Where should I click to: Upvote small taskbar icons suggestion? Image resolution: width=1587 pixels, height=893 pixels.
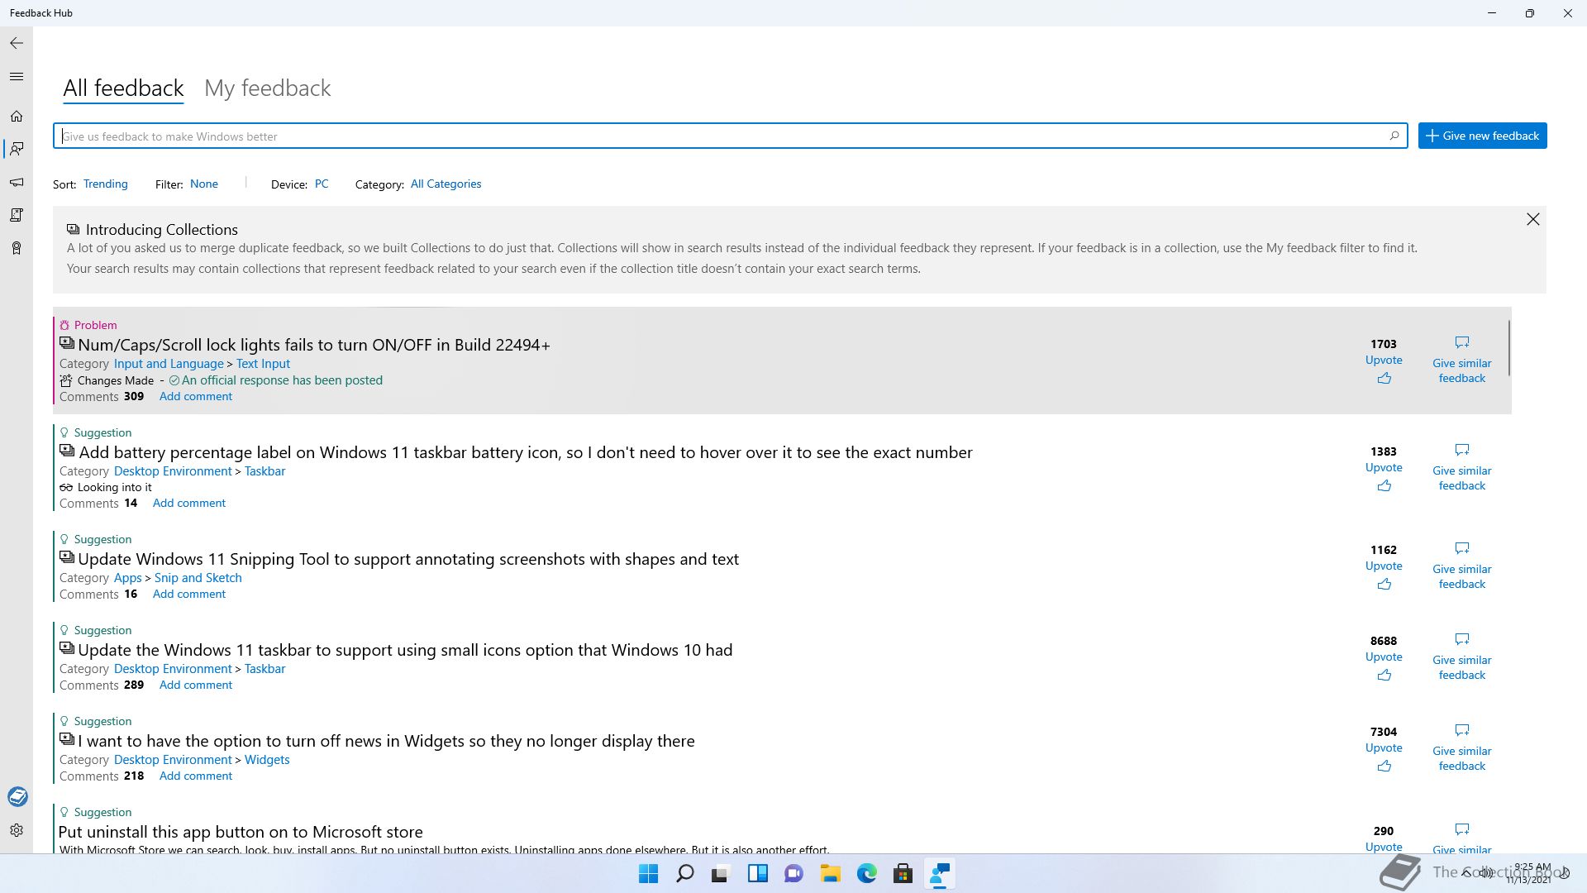pyautogui.click(x=1384, y=666)
